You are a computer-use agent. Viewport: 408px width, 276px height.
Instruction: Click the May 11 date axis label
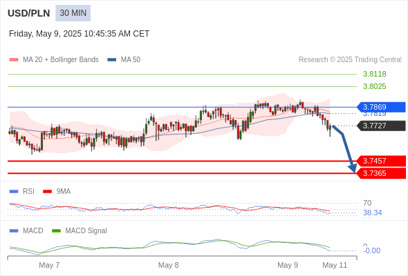click(x=335, y=265)
